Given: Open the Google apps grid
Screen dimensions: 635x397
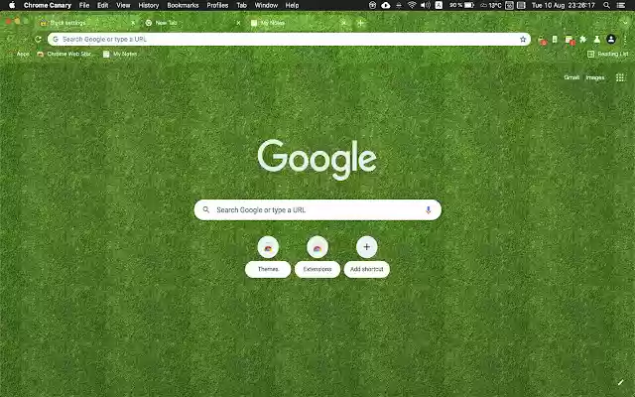Looking at the screenshot, I should pyautogui.click(x=619, y=77).
